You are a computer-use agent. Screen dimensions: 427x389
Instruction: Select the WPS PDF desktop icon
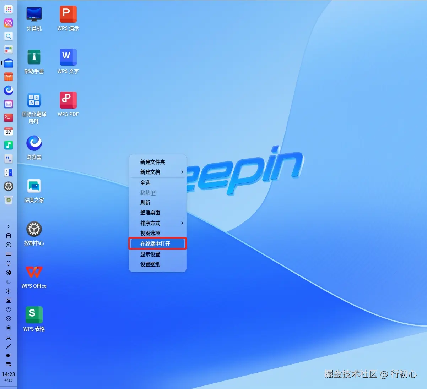click(68, 105)
